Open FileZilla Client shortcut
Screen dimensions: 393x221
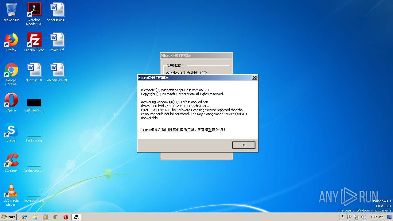34,42
